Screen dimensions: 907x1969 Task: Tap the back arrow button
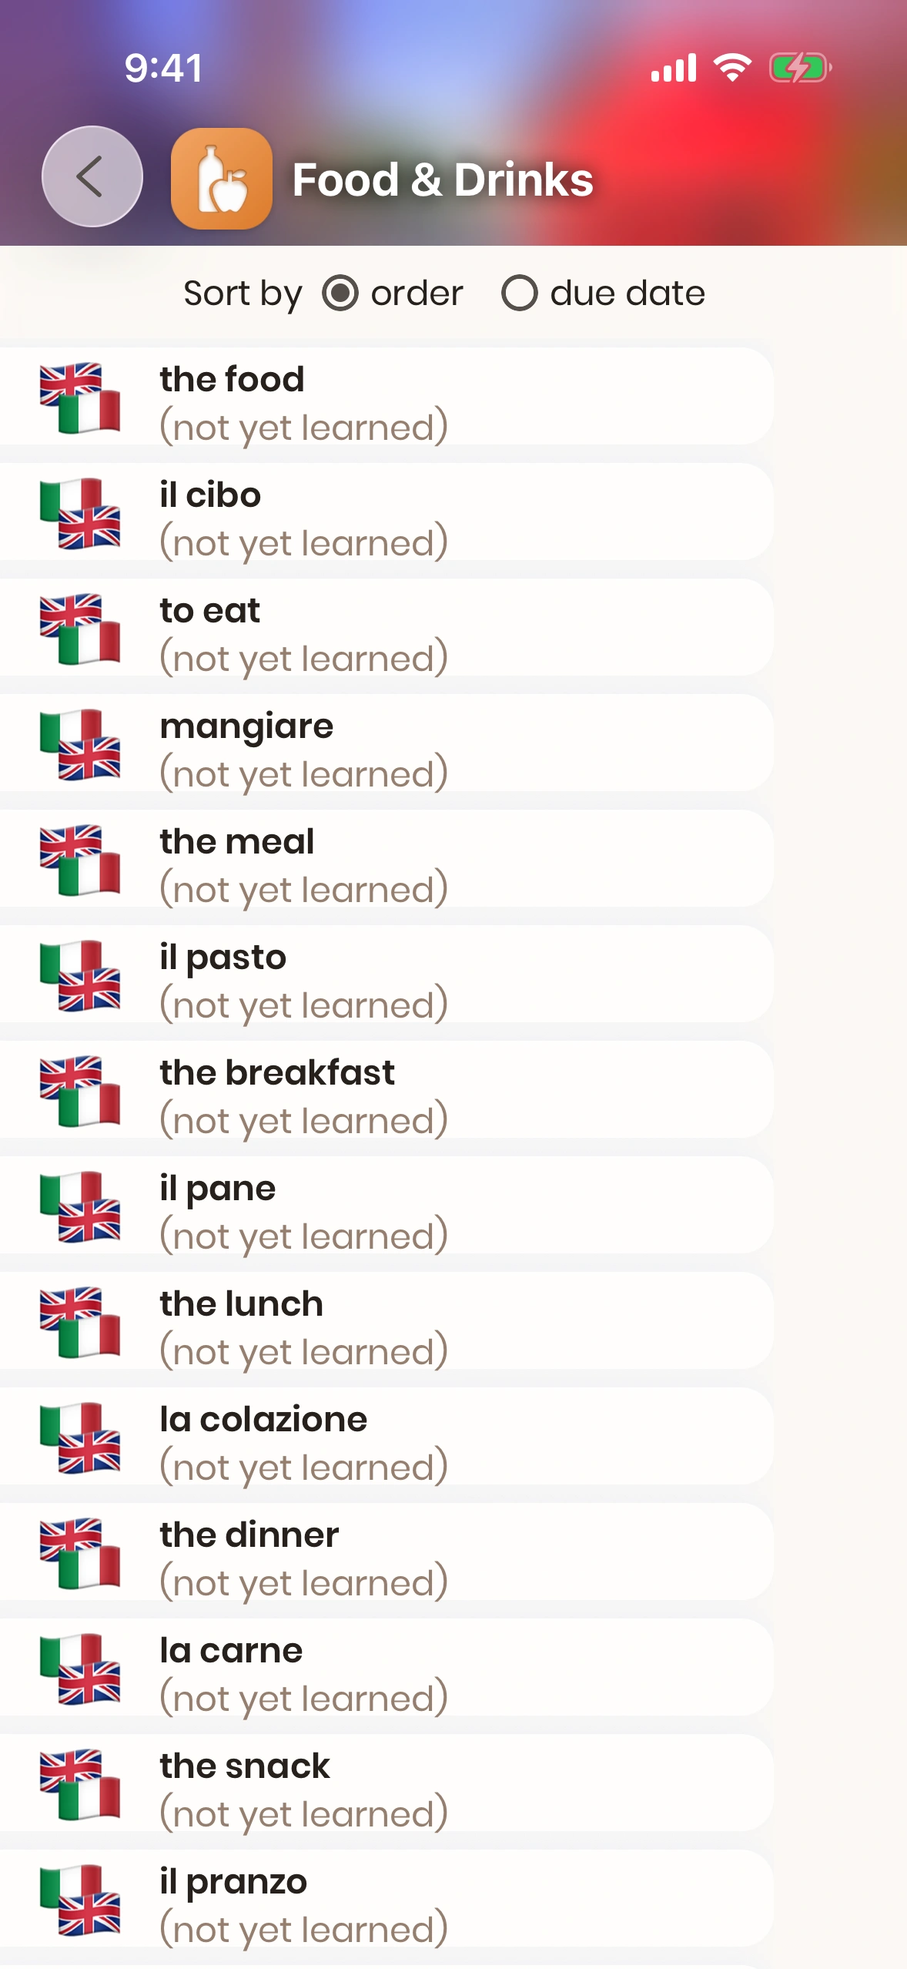(x=92, y=176)
